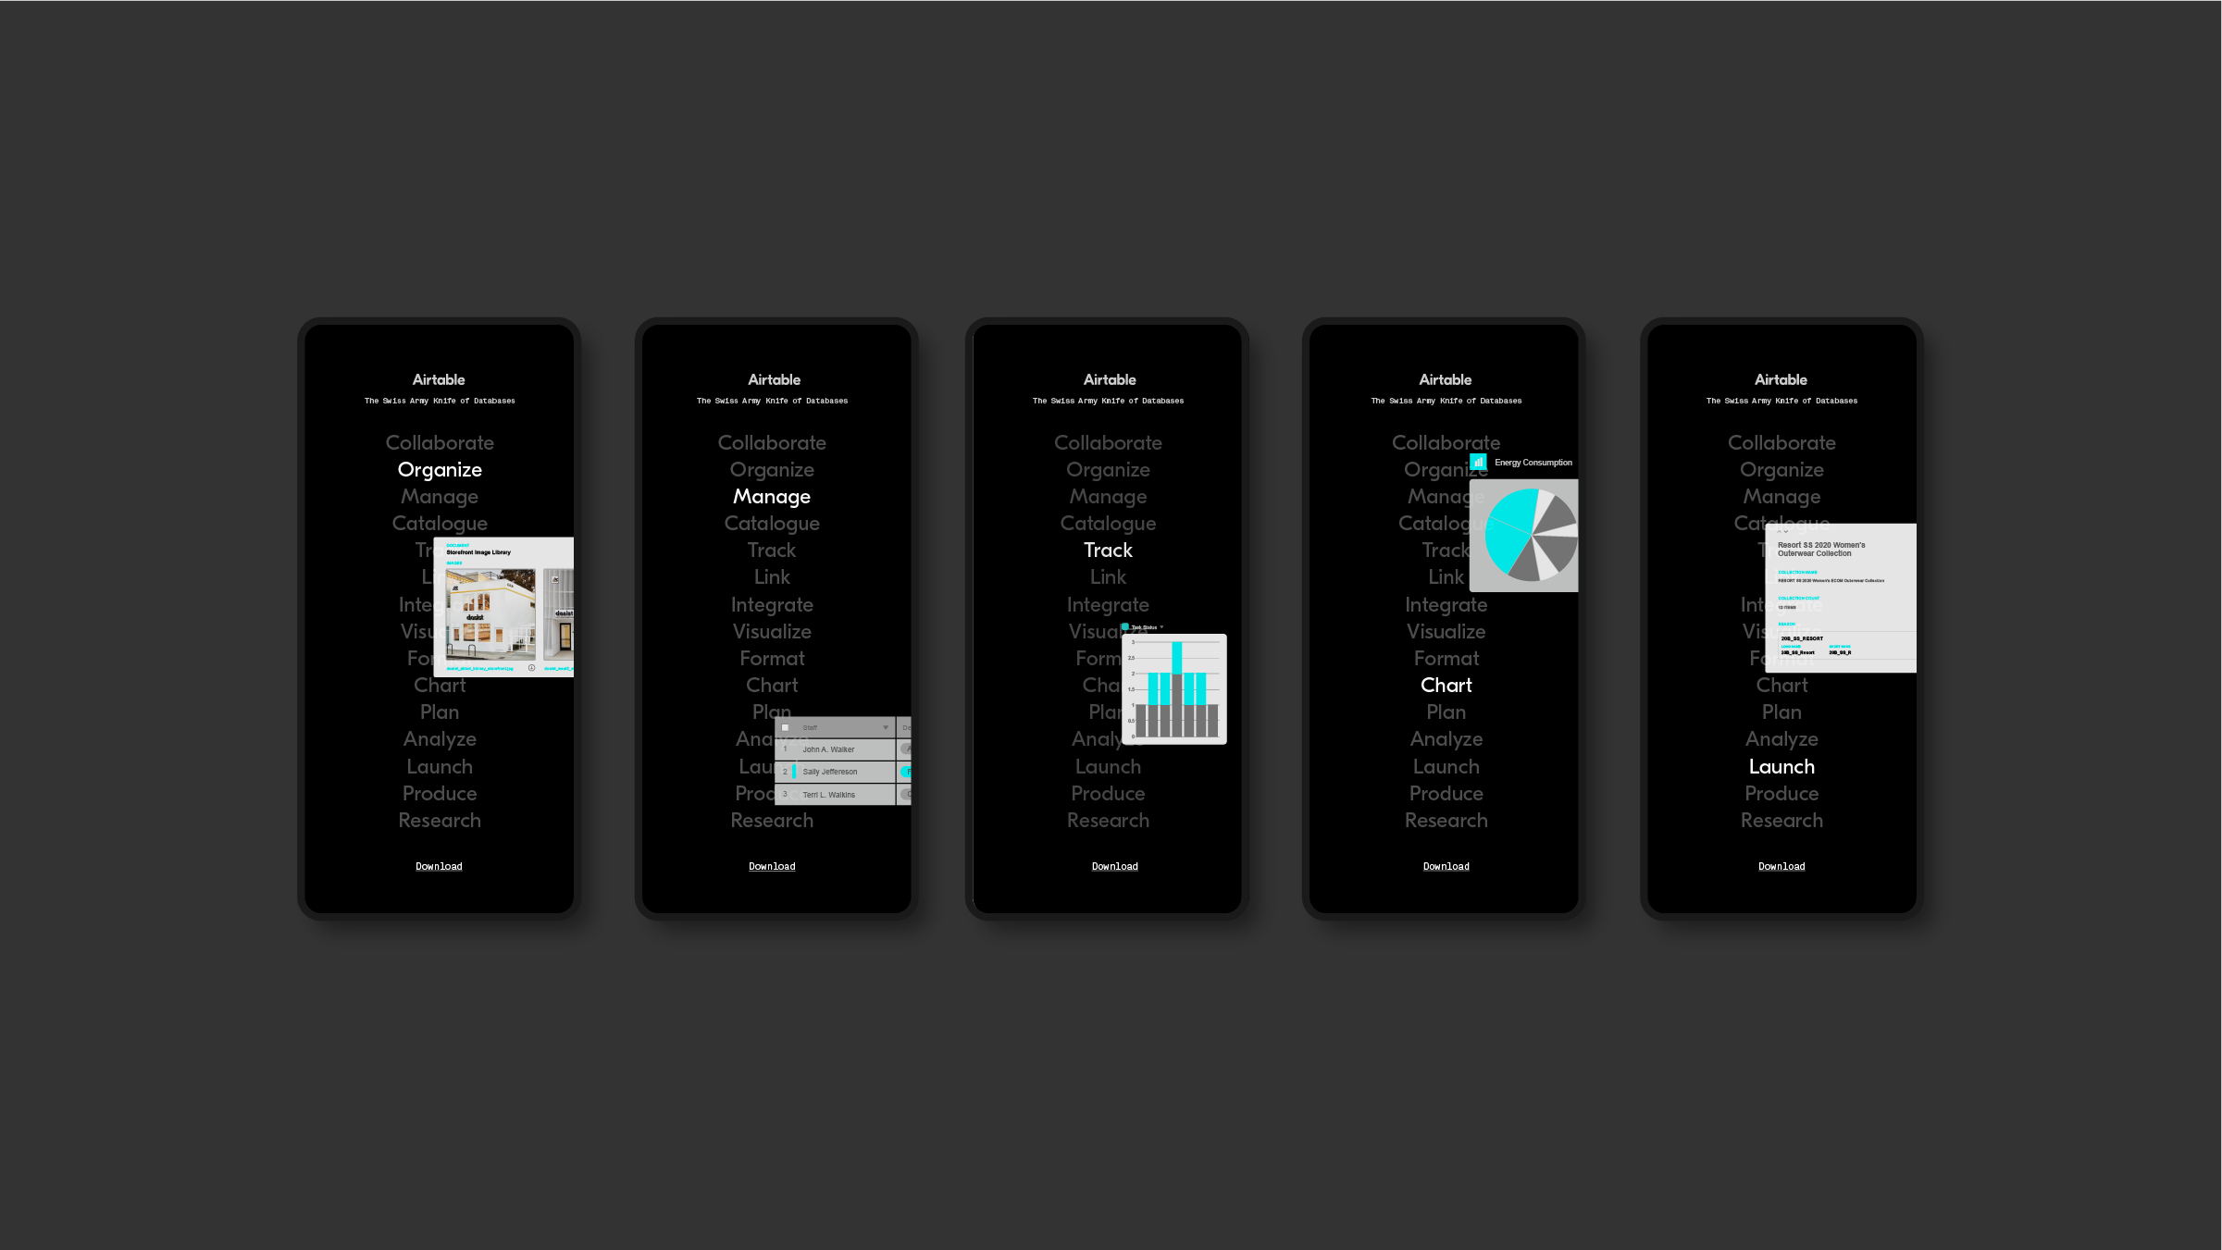Image resolution: width=2222 pixels, height=1250 pixels.
Task: Choose Track on the Manage-highlighted phone
Action: pyautogui.click(x=772, y=551)
